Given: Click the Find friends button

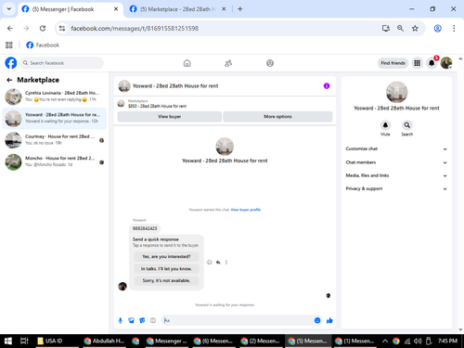Looking at the screenshot, I should [x=393, y=63].
